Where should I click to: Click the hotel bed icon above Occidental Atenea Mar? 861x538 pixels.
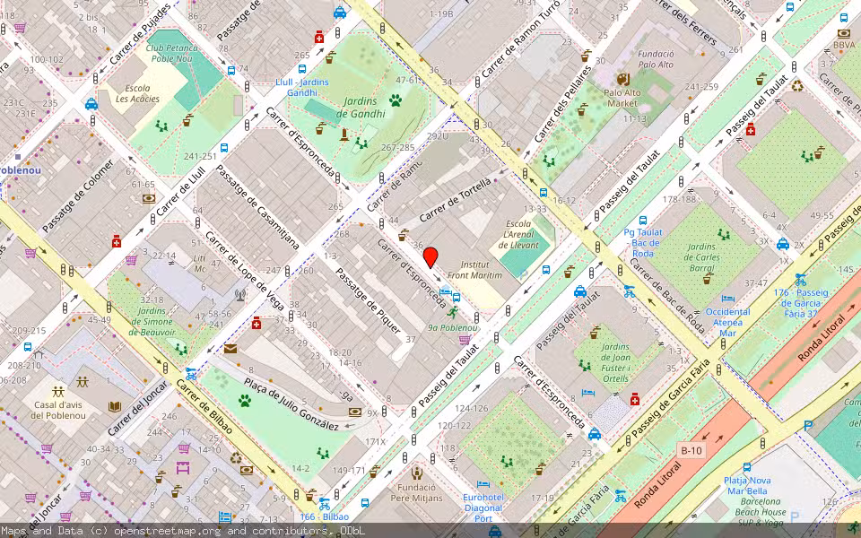point(727,299)
